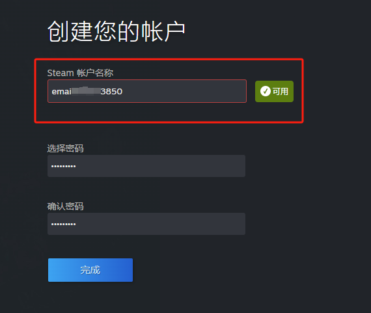Click the green 可用 availability badge
The width and height of the screenshot is (371, 313).
point(274,91)
